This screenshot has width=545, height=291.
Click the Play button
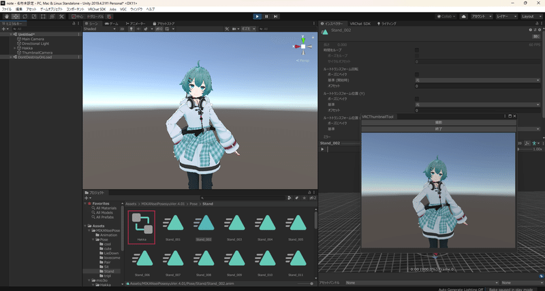[258, 16]
